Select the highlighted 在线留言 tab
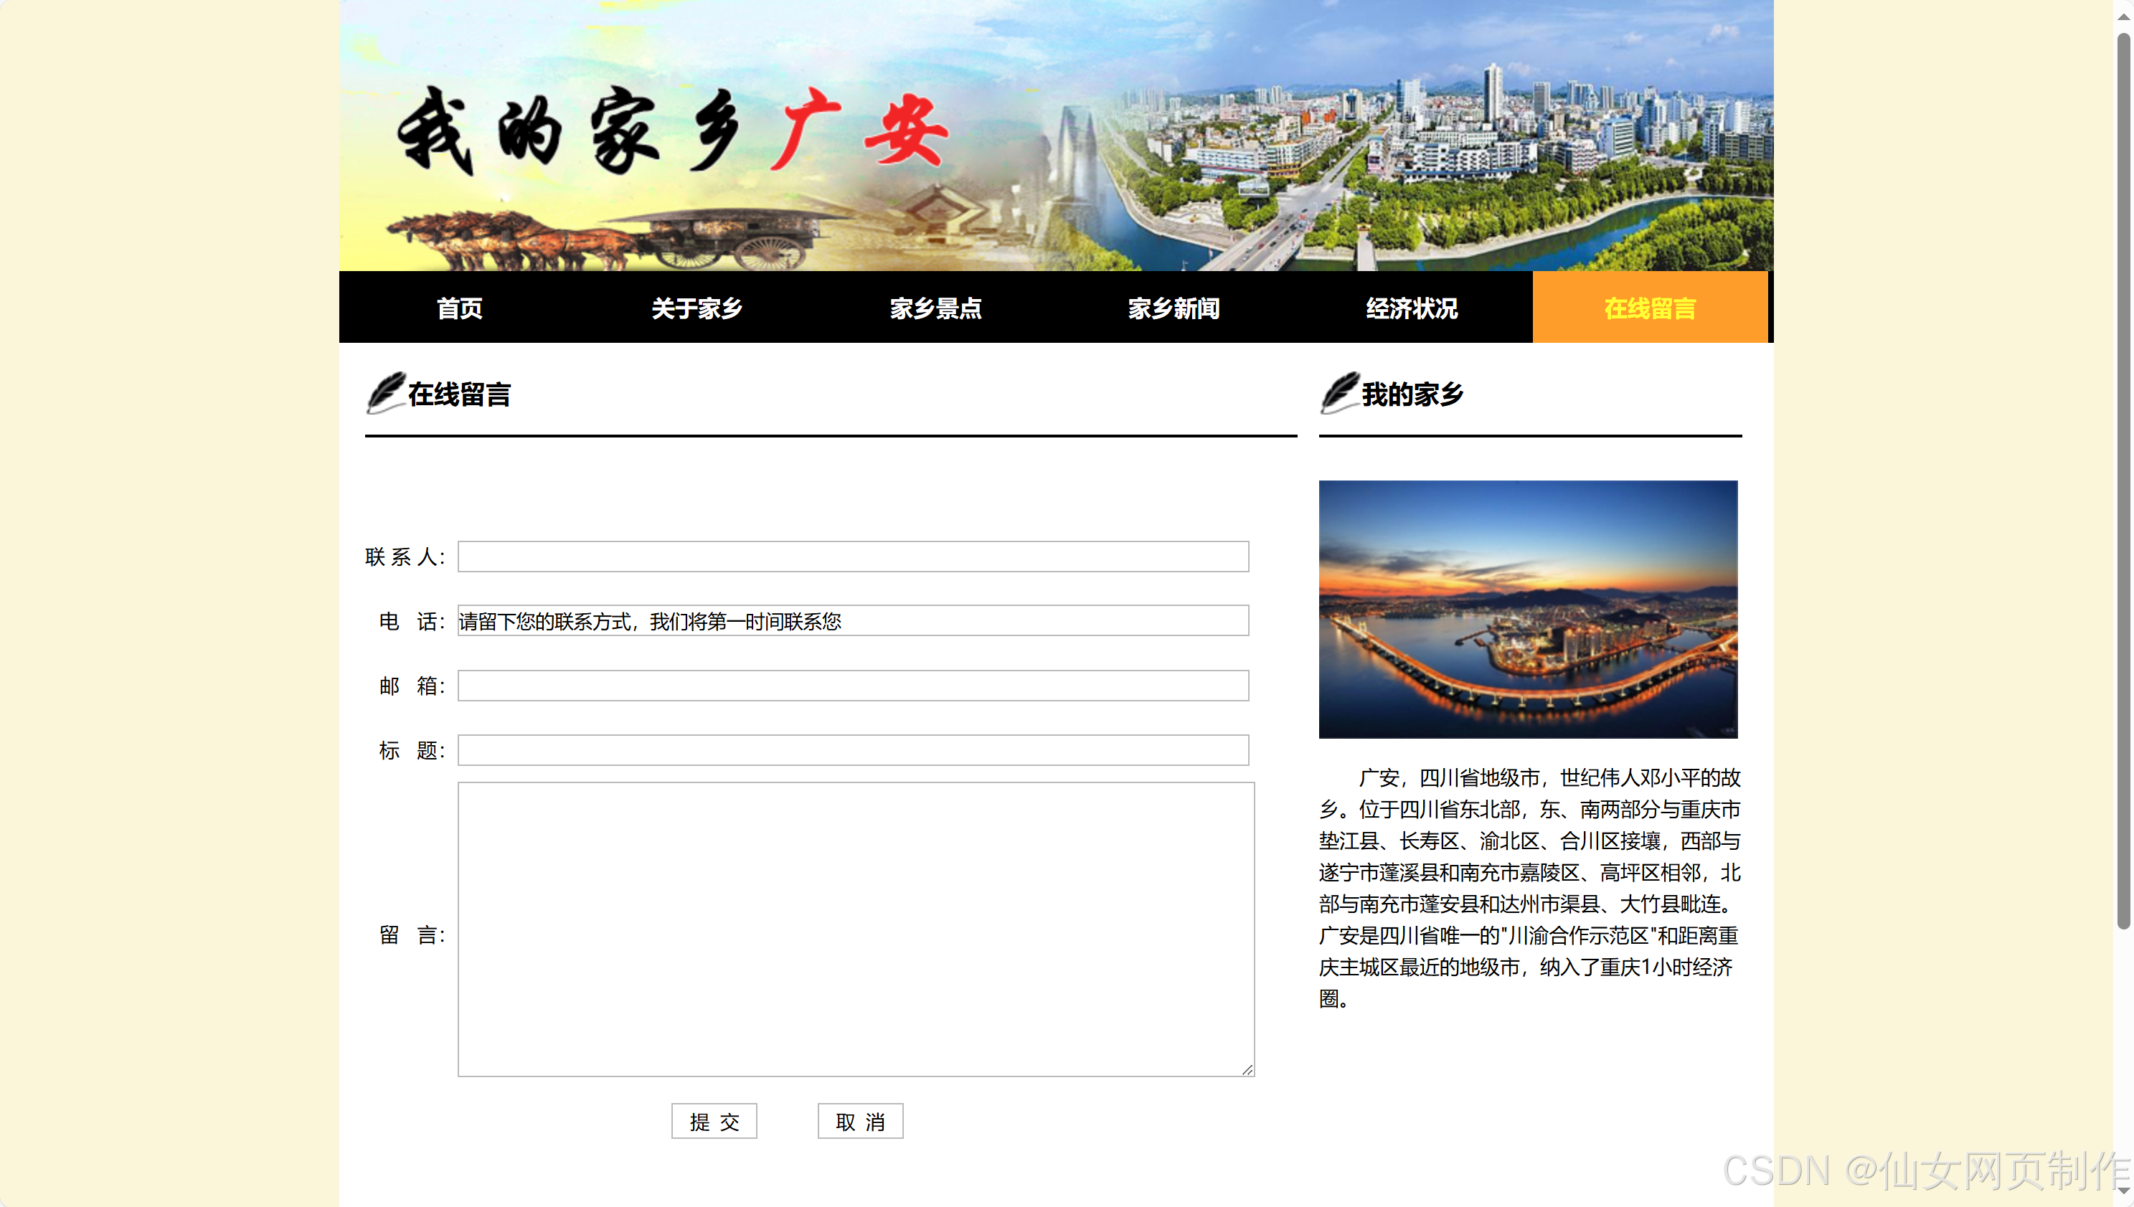Screen dimensions: 2134x1207 pos(1649,308)
